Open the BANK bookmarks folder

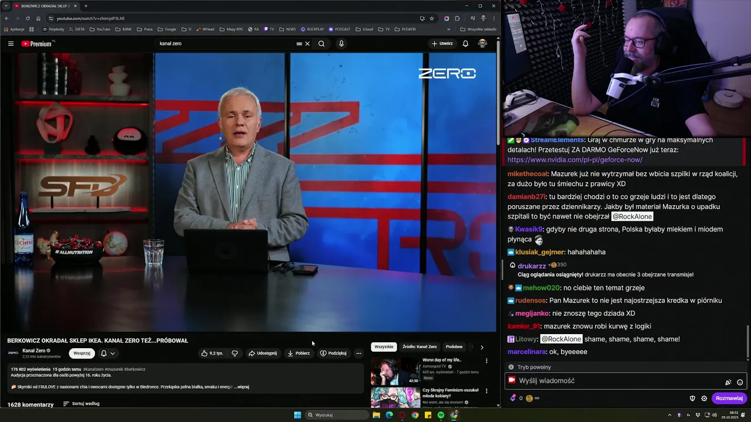(123, 29)
